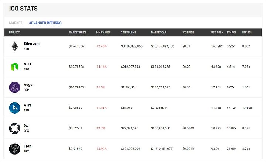Click ATN market price $0.08582
This screenshot has height=162, width=266.
(x=75, y=108)
